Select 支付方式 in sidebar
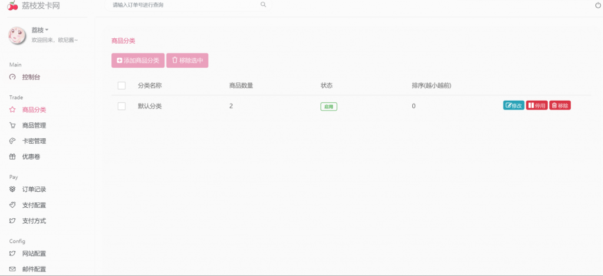 pos(34,221)
